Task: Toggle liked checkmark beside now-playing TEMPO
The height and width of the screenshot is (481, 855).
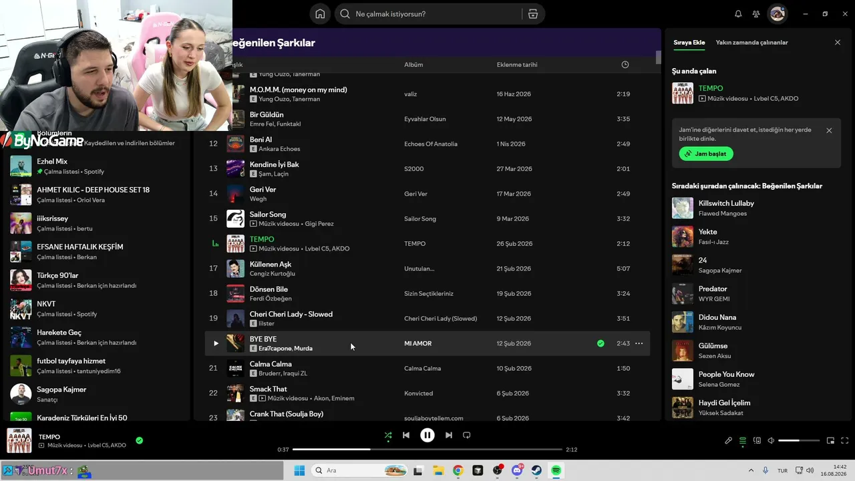Action: [x=139, y=441]
